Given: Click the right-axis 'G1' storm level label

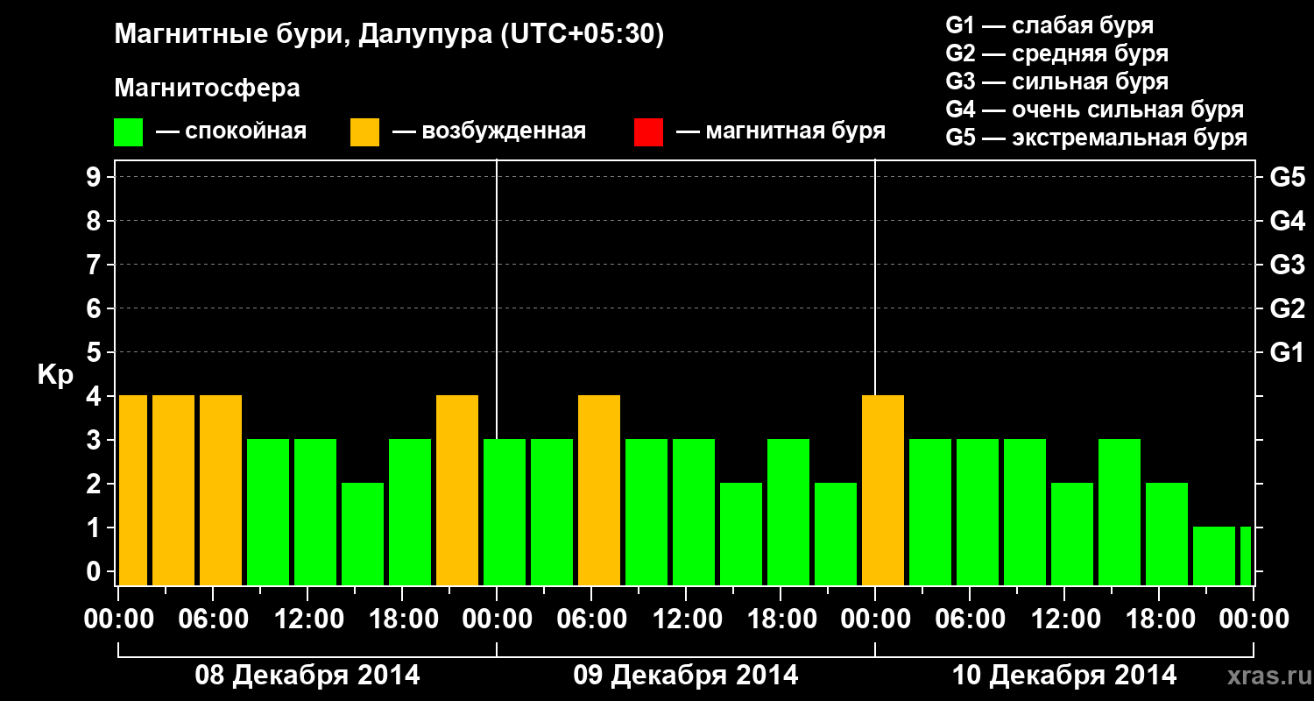Looking at the screenshot, I should pos(1288,352).
